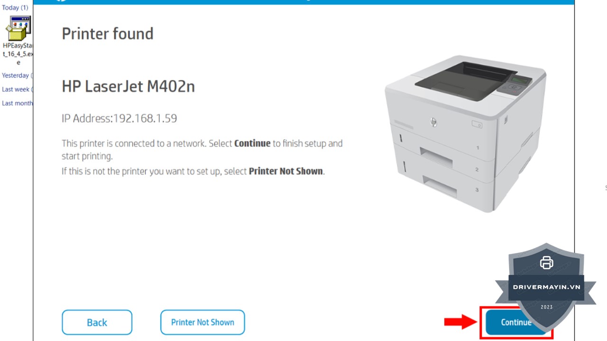This screenshot has width=607, height=341.
Task: Choose the Printer Not Shown button
Action: [x=202, y=322]
